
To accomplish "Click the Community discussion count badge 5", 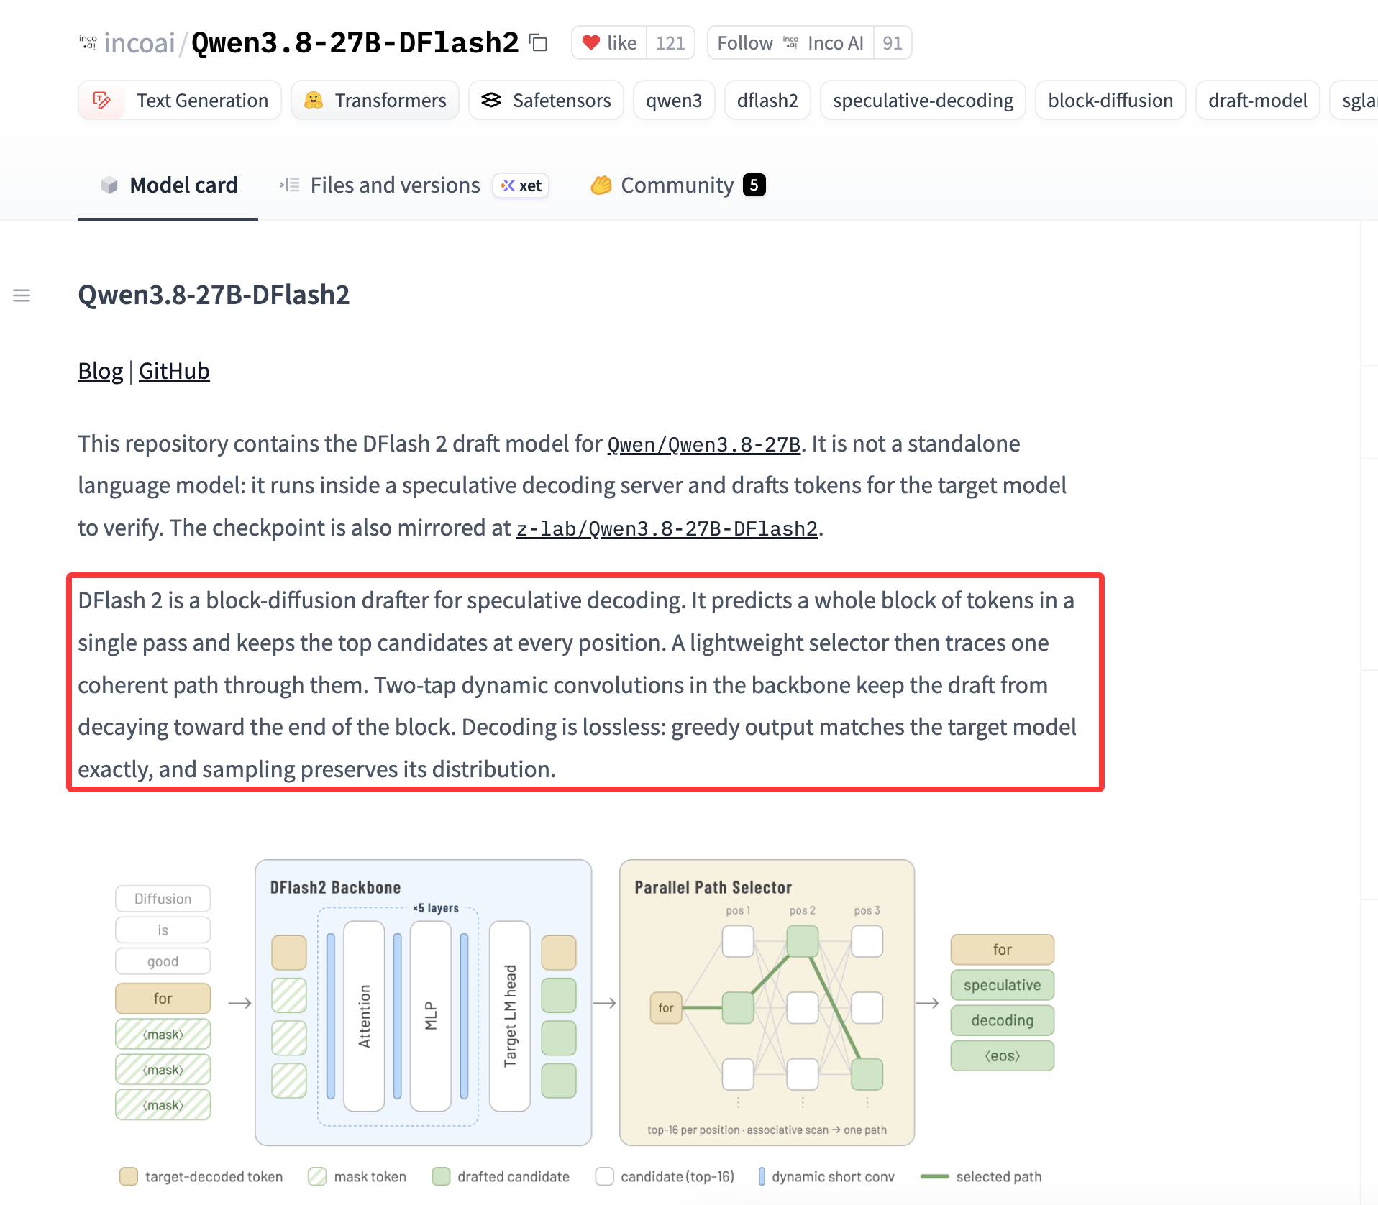I will click(754, 185).
